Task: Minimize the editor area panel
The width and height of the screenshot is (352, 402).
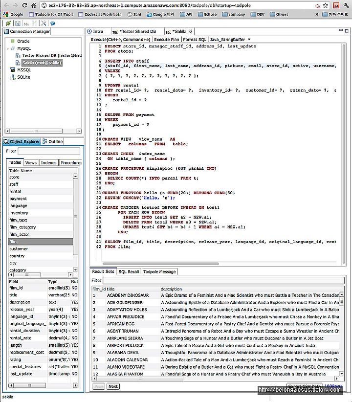Action: pos(341,30)
